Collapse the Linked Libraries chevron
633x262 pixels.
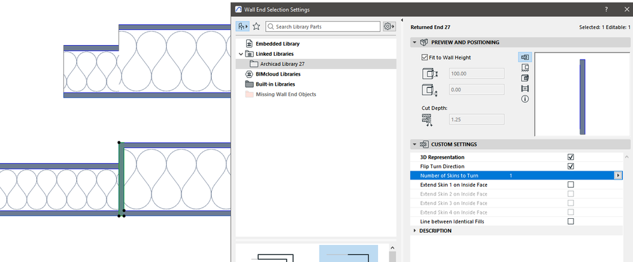click(x=240, y=54)
